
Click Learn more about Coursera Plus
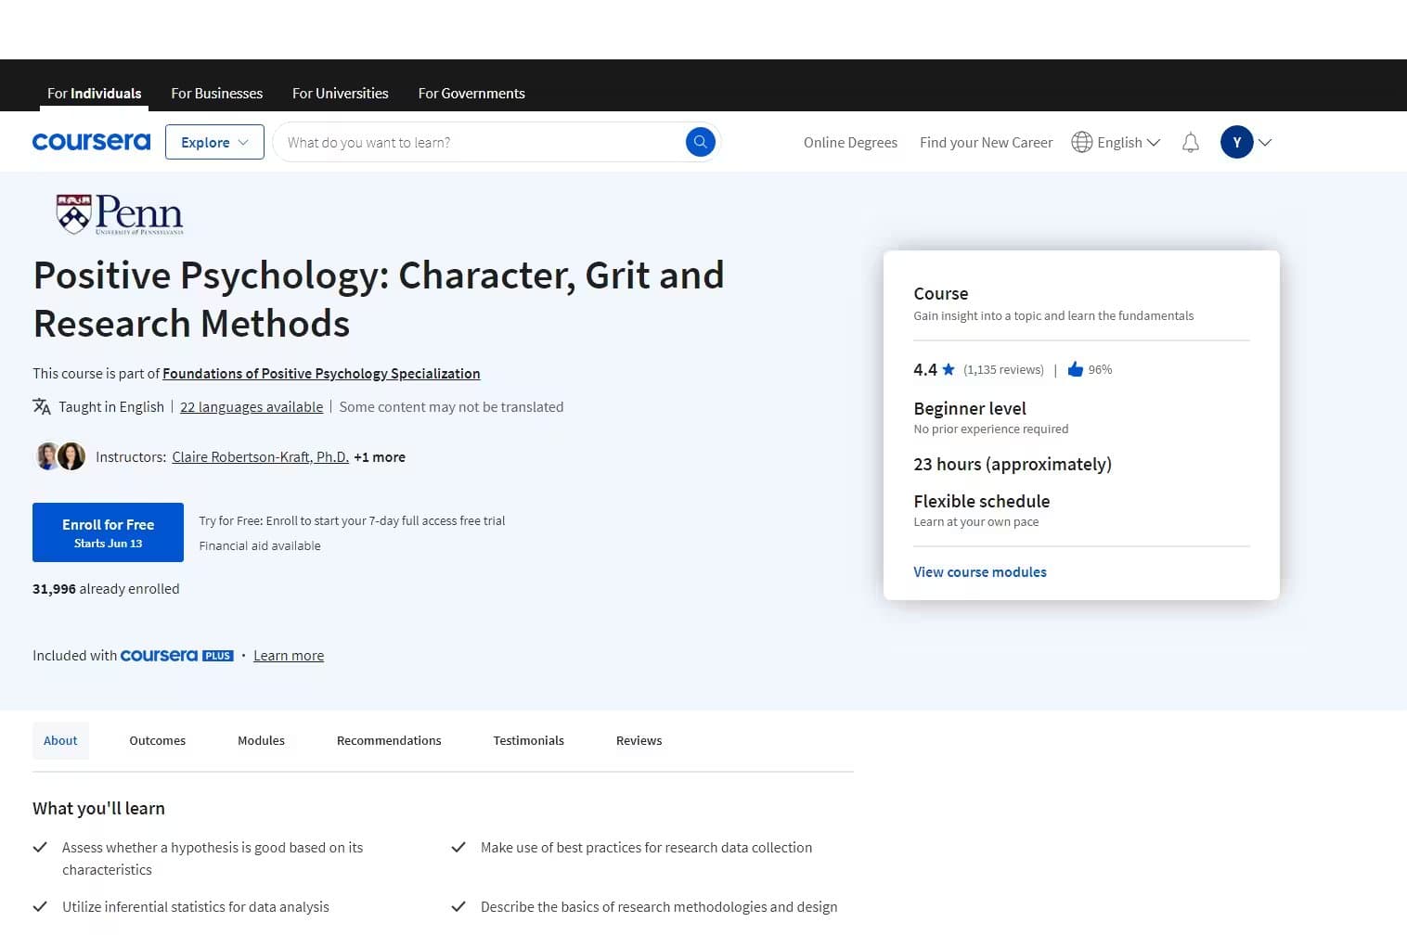tap(289, 655)
